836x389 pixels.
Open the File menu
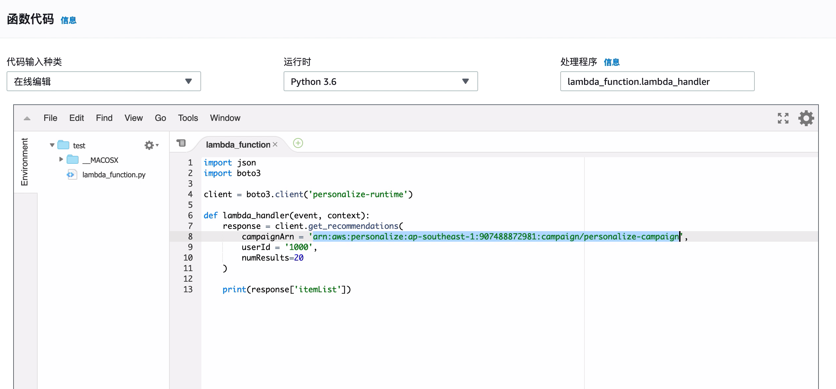coord(50,118)
